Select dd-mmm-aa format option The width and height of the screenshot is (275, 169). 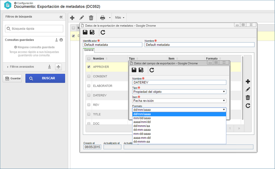(179, 141)
